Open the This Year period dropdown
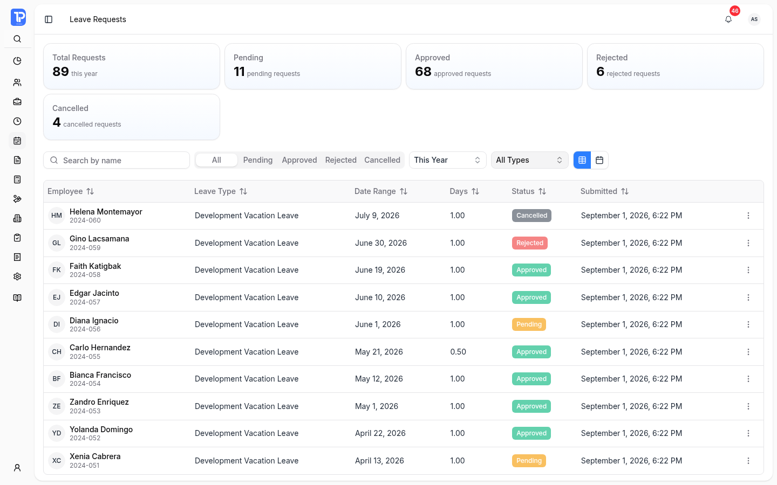Viewport: 777px width, 485px height. coord(448,160)
